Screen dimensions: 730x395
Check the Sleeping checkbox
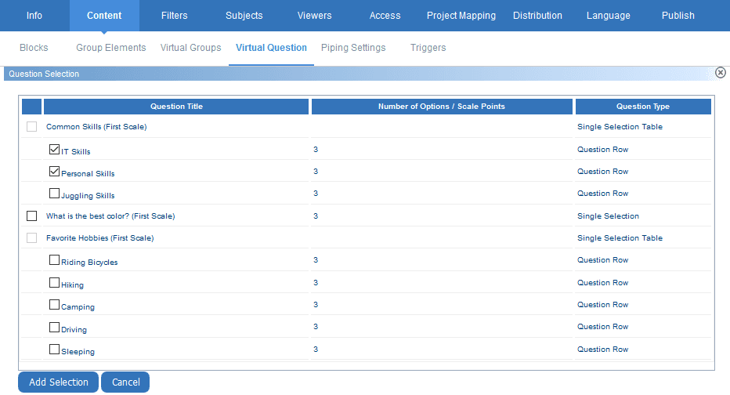point(55,349)
